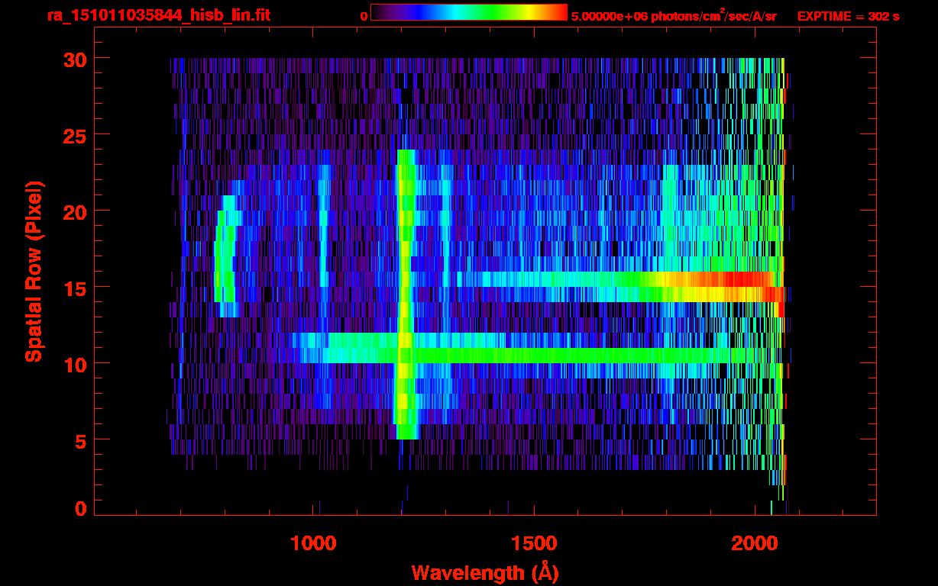938x586 pixels.
Task: Click the EXPTIME = 302 s label
Action: tap(848, 16)
